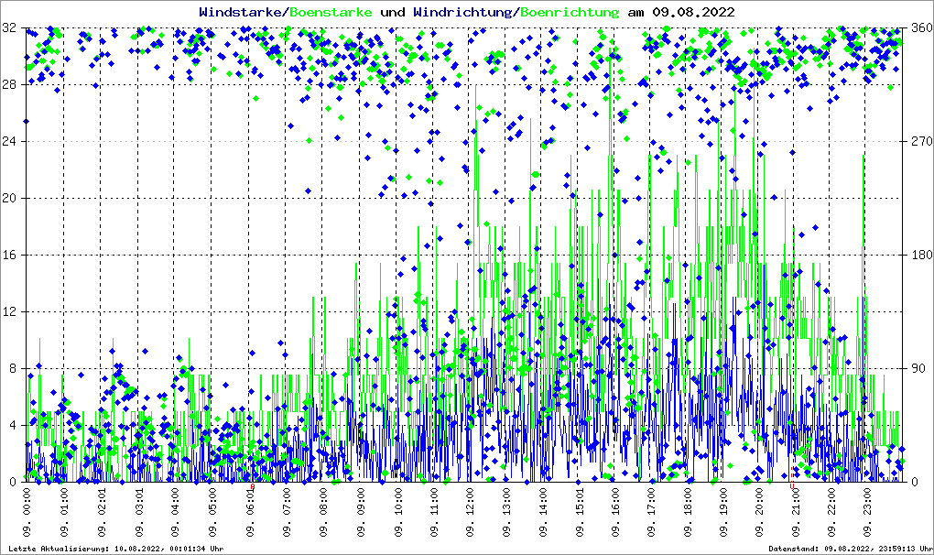Select the 09:00 time axis label
The width and height of the screenshot is (934, 555).
361,511
